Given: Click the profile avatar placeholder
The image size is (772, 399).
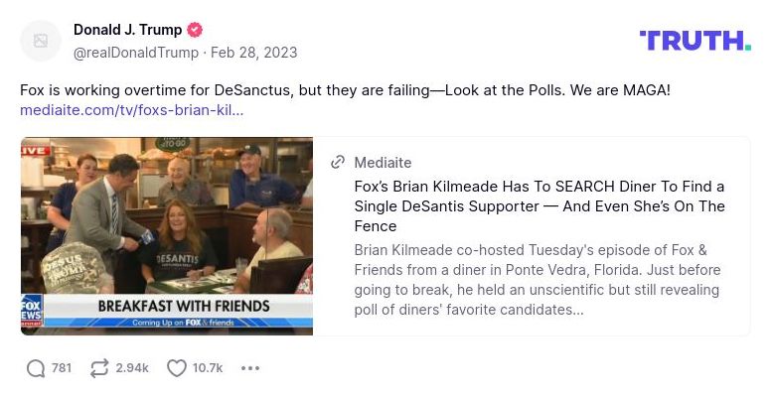Looking at the screenshot, I should point(41,41).
